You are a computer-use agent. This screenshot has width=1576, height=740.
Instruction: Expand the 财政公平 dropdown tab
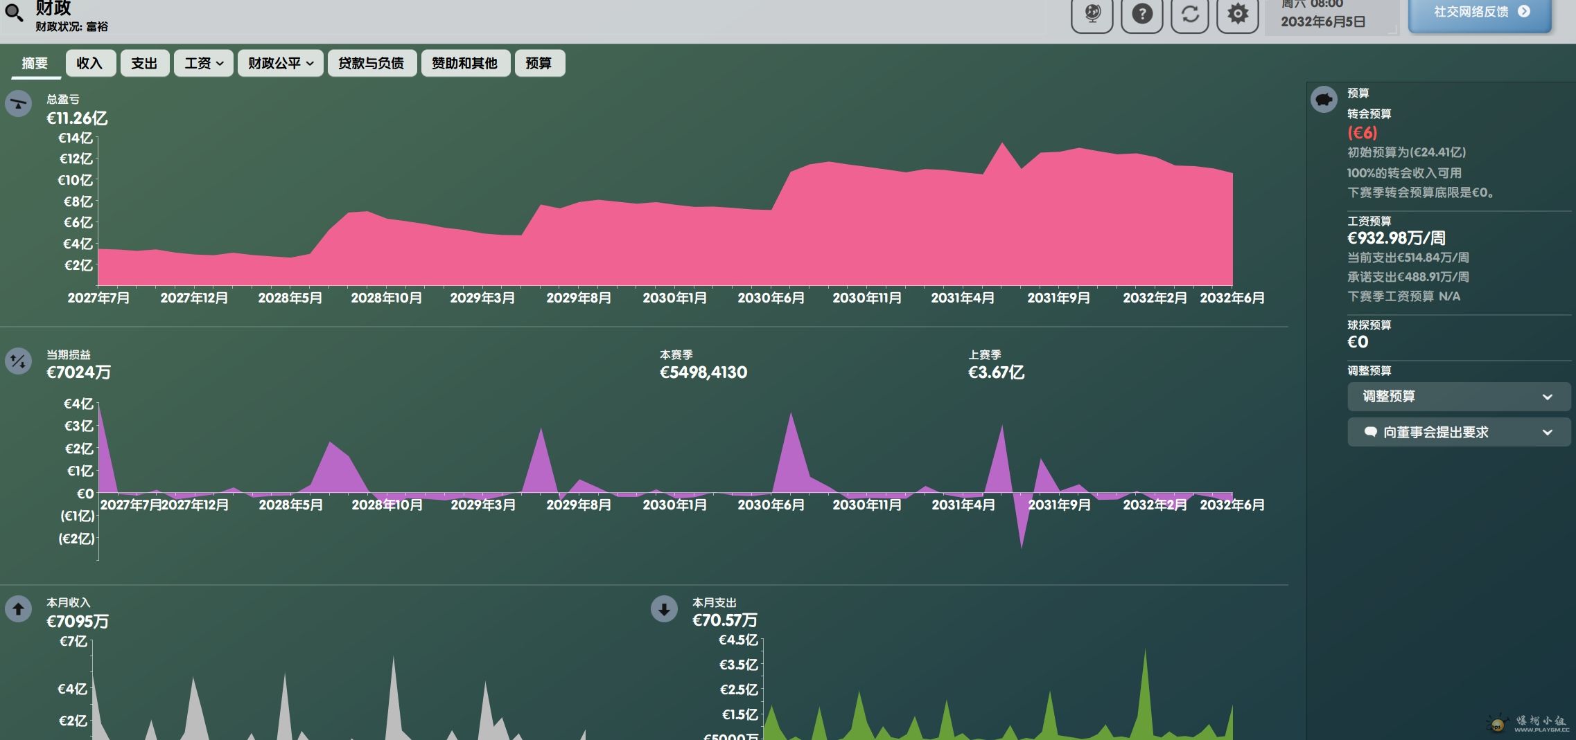coord(281,64)
